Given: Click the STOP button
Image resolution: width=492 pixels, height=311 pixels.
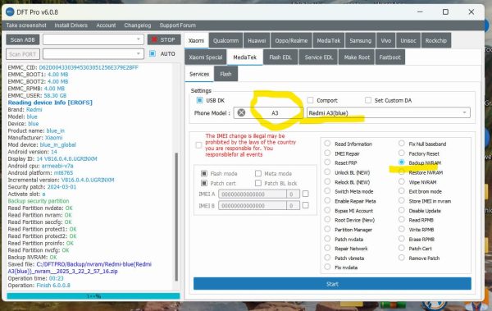Looking at the screenshot, I should 164,39.
